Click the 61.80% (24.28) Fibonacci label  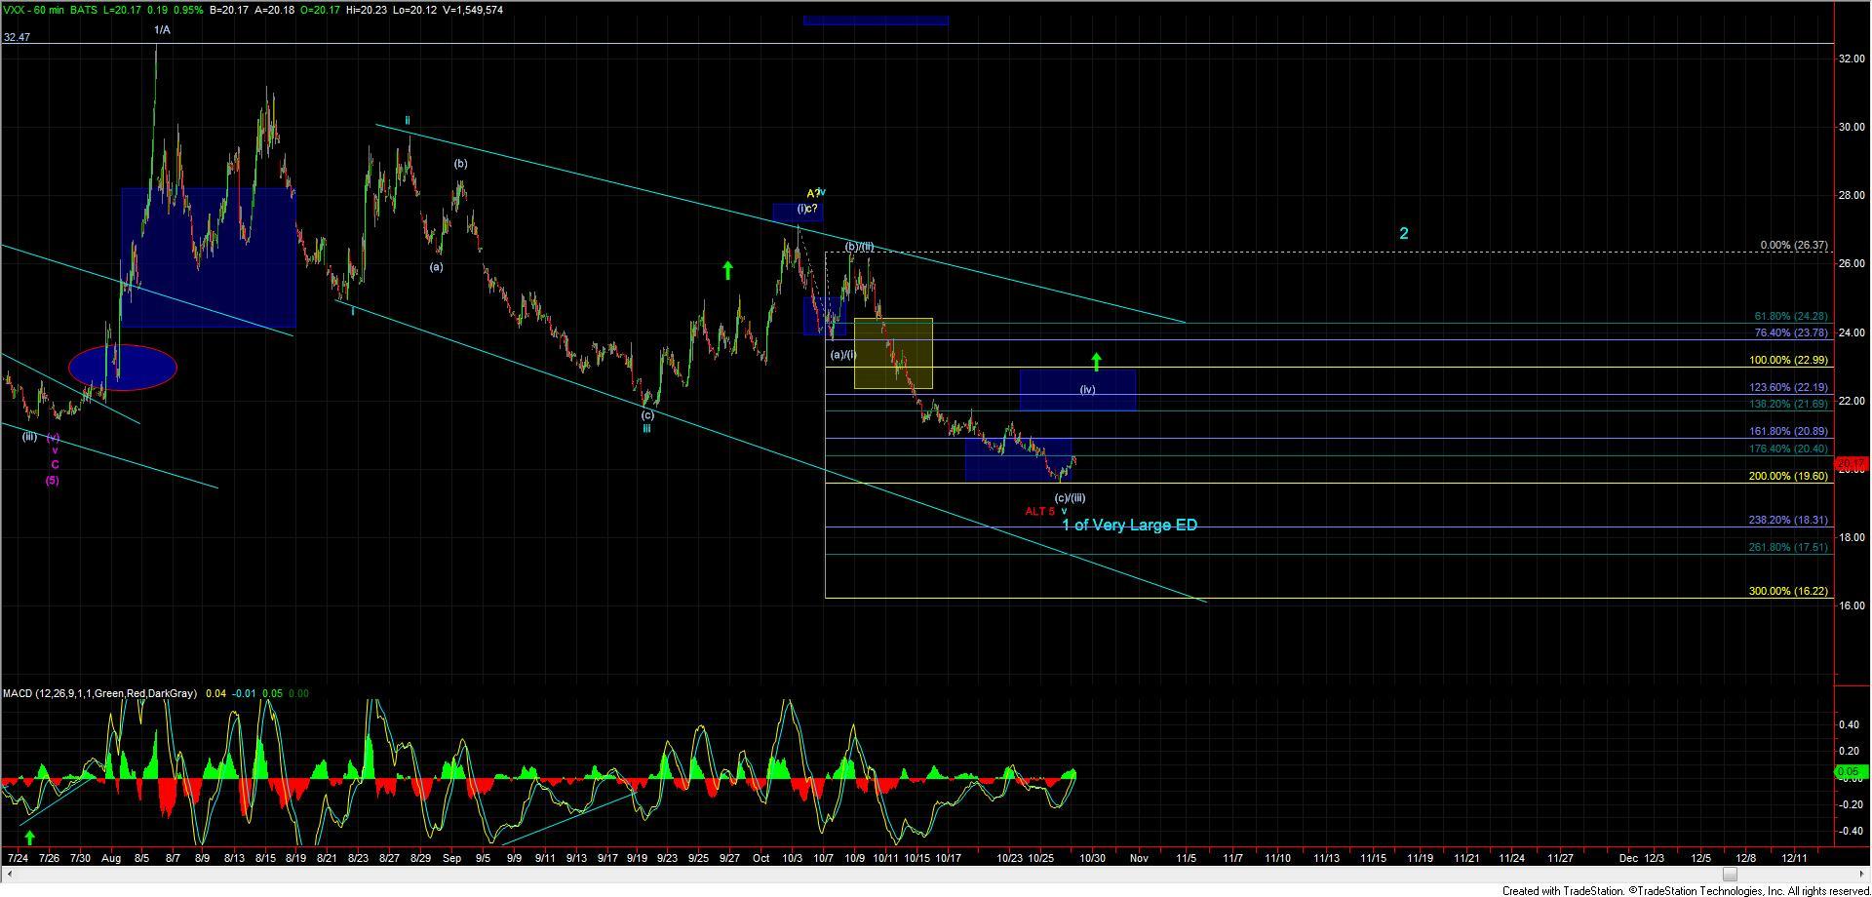tap(1790, 317)
